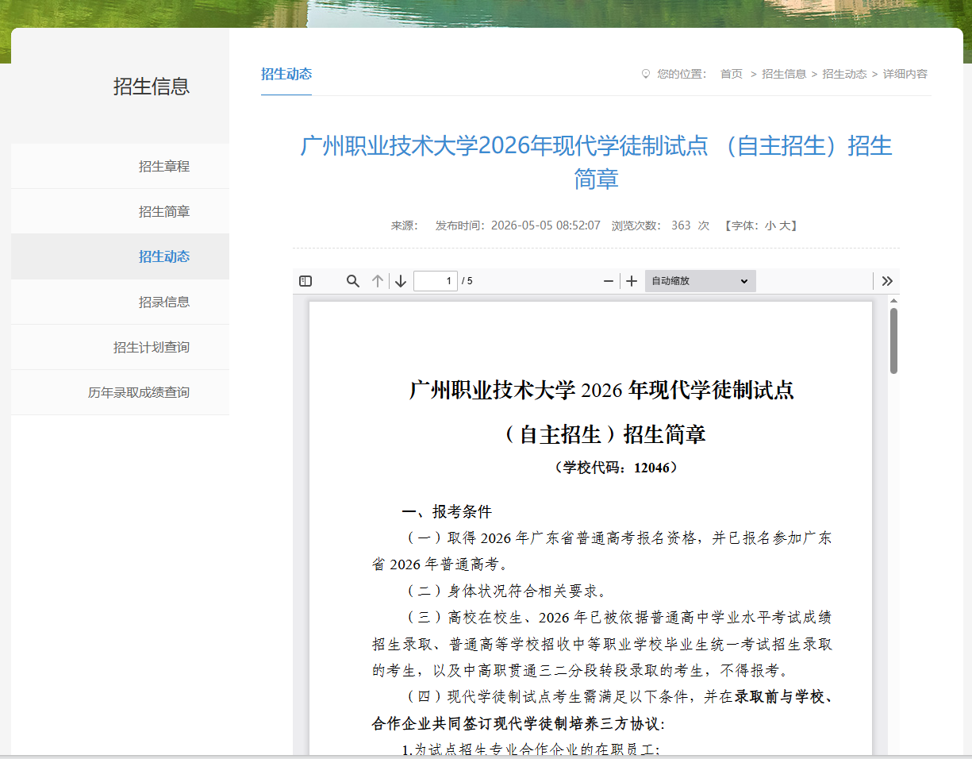Viewport: 972px width, 759px height.
Task: Open 招生信息 in the breadcrumb
Action: pyautogui.click(x=784, y=74)
